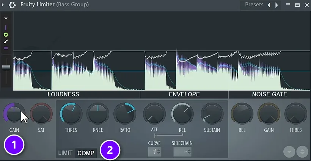This screenshot has width=311, height=161.
Task: Toggle the purple double-line level markers
Action: (x=6, y=48)
